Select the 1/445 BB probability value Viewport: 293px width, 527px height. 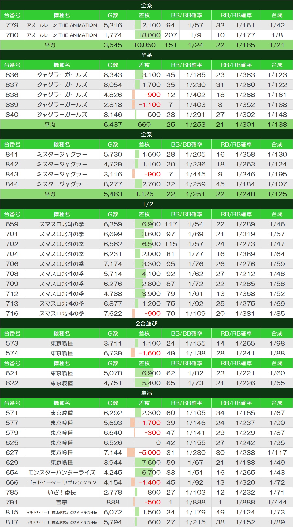[196, 174]
